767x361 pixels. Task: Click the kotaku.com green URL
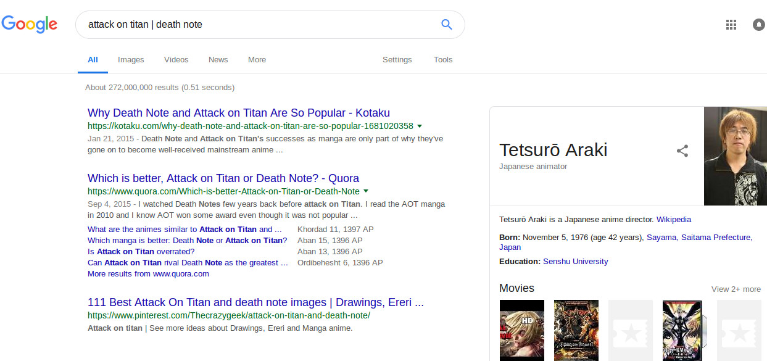[x=251, y=126]
